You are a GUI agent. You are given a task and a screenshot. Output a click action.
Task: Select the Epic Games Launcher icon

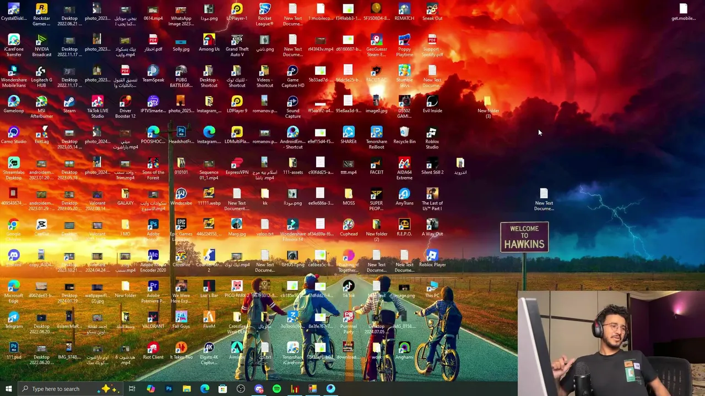click(181, 230)
